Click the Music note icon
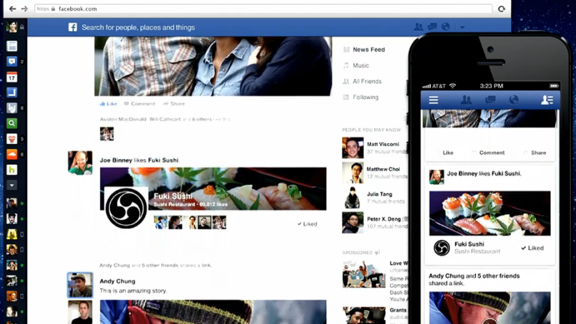This screenshot has height=324, width=576. pos(346,66)
